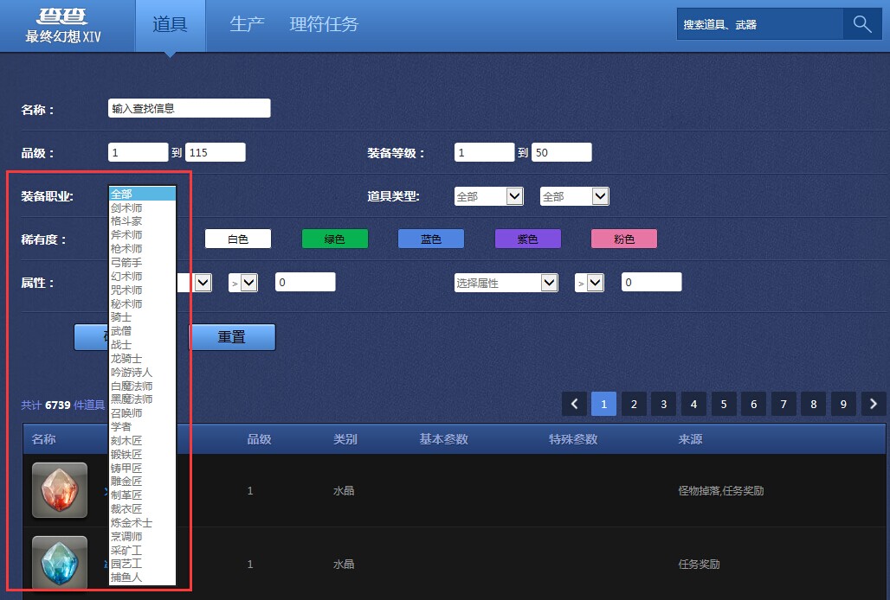
Task: Open the 选择属性 attribute dropdown
Action: (506, 283)
